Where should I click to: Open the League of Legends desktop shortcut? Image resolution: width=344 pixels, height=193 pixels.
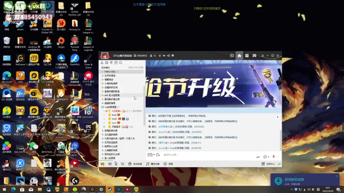pyautogui.click(x=88, y=44)
